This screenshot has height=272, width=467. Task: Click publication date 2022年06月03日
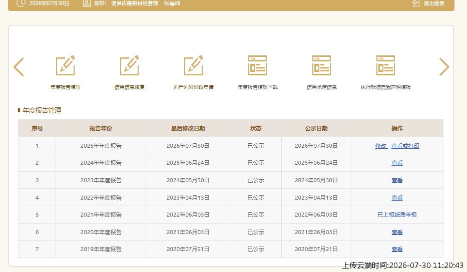pyautogui.click(x=316, y=215)
